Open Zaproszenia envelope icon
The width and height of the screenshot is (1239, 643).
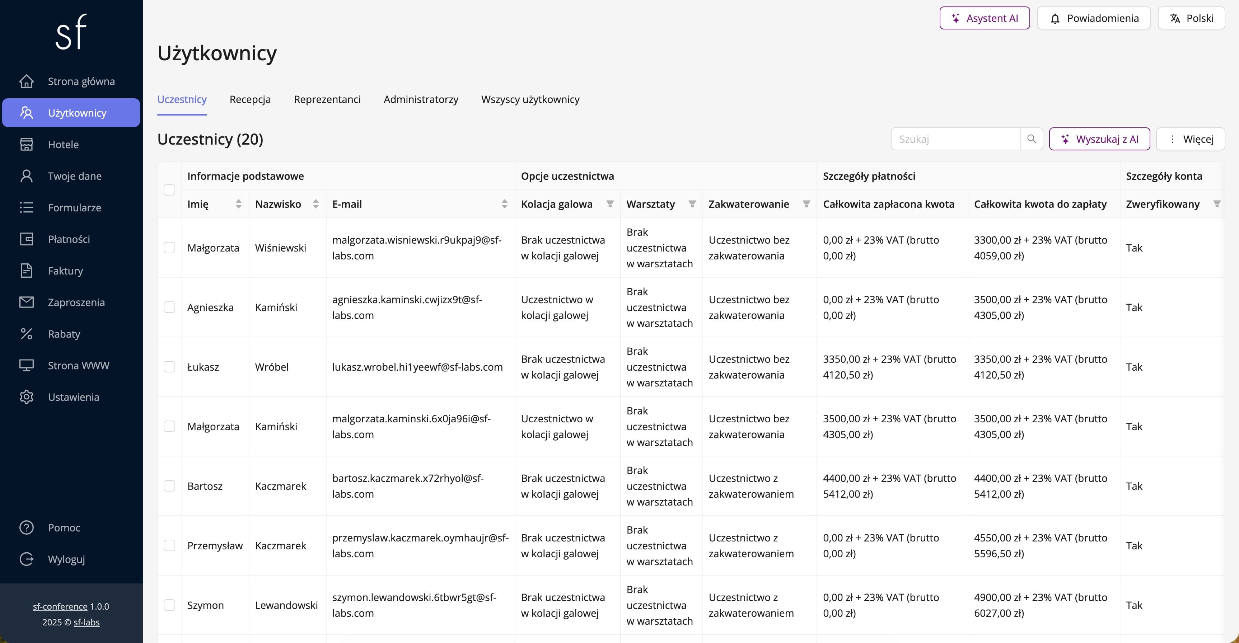(27, 302)
